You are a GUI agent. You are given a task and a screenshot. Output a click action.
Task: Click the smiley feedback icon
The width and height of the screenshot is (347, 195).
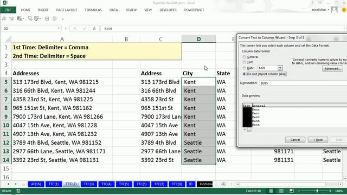coord(344,10)
